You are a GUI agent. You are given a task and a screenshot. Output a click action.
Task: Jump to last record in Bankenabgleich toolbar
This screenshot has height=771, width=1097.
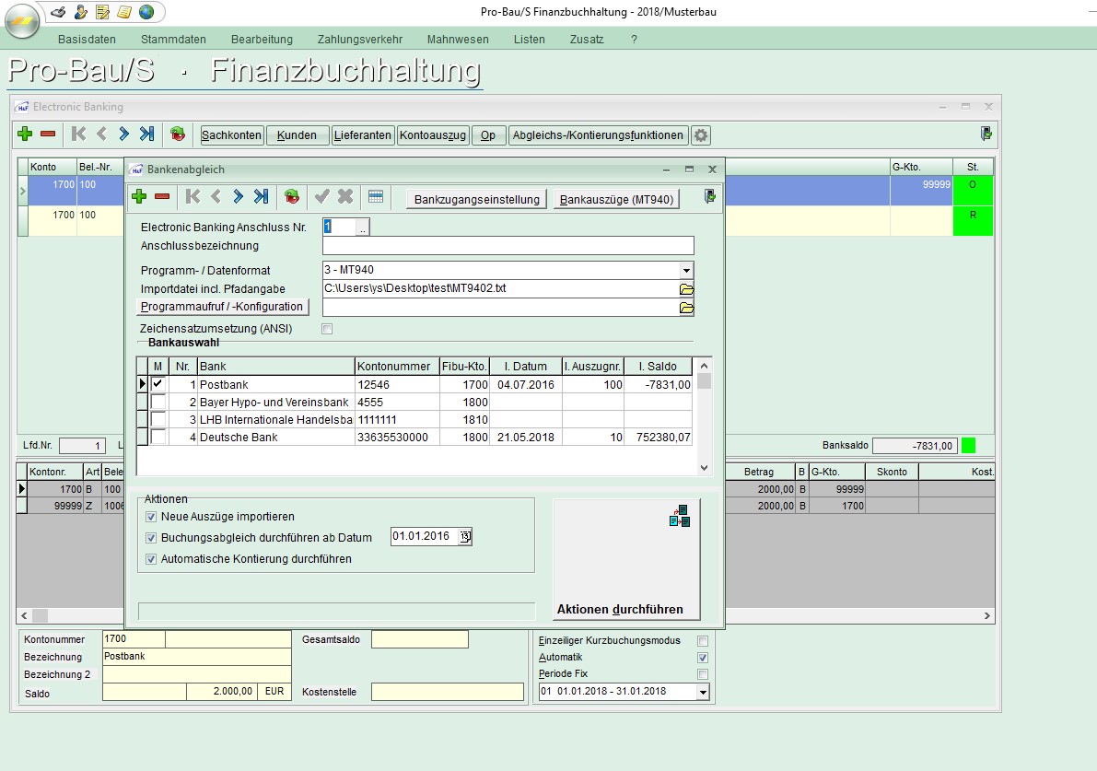[262, 196]
